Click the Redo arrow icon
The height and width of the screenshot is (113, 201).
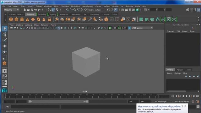click(x=39, y=10)
